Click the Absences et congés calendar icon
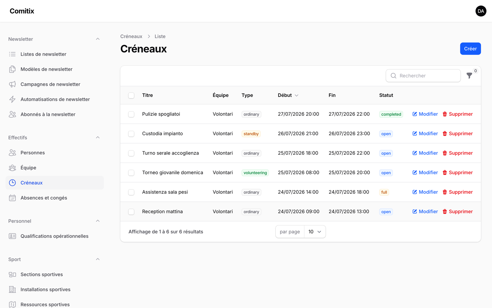 click(x=12, y=198)
